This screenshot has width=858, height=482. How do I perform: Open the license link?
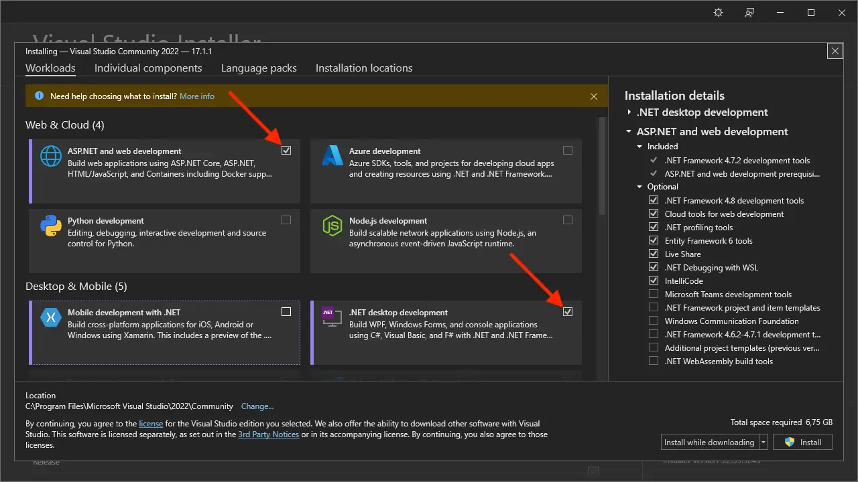tap(151, 424)
